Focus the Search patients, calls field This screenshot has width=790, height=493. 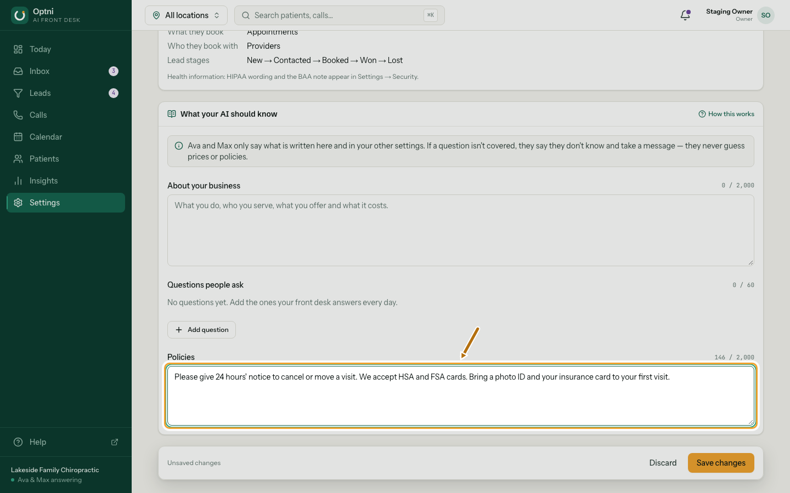339,15
